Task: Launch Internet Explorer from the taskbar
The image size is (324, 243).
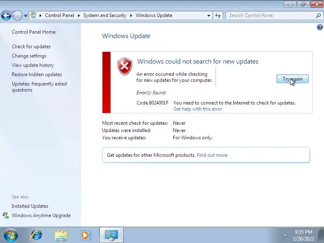Action: (x=36, y=235)
